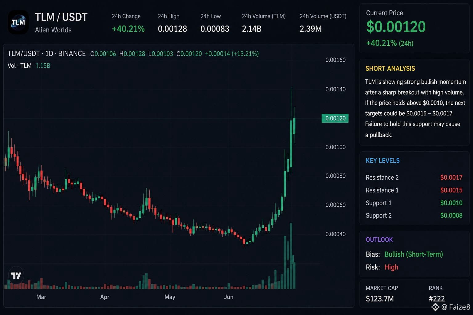473x315 pixels.
Task: Click the Apr label on the time axis
Action: click(x=105, y=297)
